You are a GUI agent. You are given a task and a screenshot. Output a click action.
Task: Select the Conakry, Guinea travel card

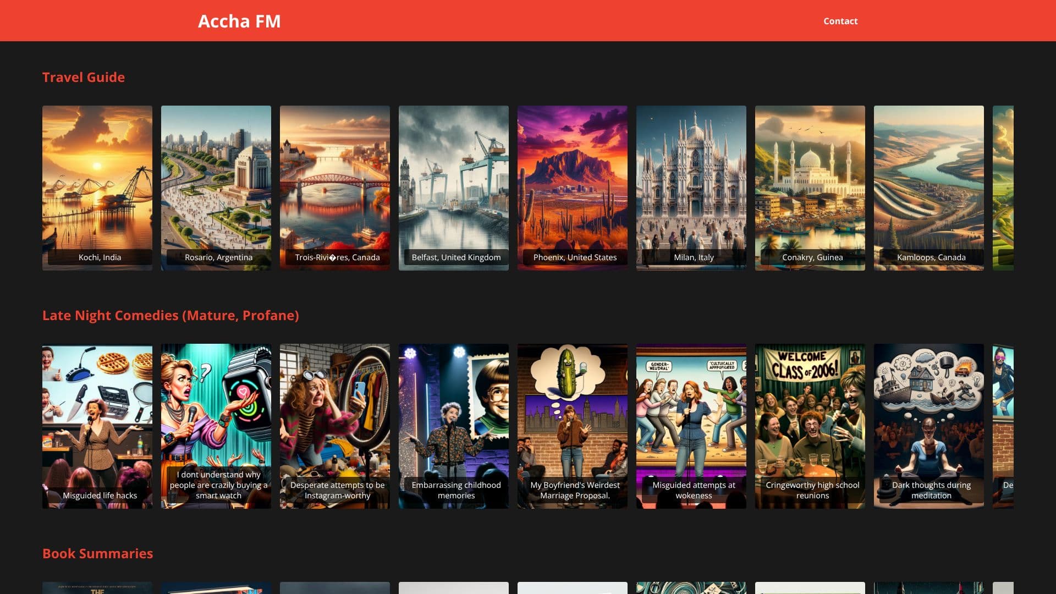click(x=810, y=188)
